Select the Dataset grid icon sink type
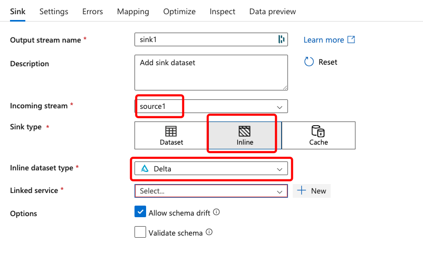 click(x=171, y=131)
